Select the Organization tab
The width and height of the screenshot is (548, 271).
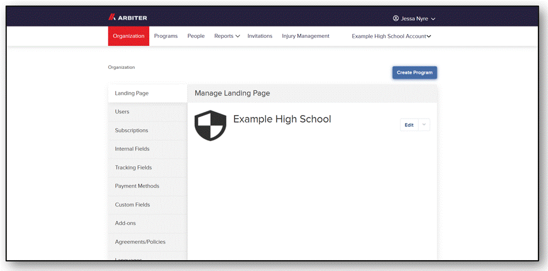coord(129,36)
